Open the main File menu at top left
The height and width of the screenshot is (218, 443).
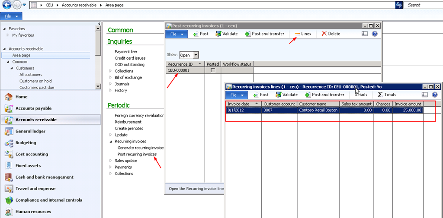click(x=11, y=16)
